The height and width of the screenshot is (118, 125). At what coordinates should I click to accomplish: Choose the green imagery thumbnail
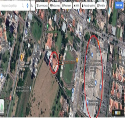pos(120,113)
